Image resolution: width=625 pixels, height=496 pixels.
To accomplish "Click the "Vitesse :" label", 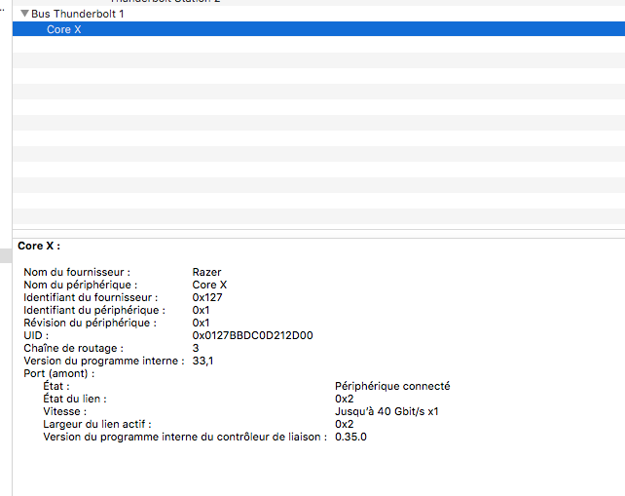I will [64, 411].
